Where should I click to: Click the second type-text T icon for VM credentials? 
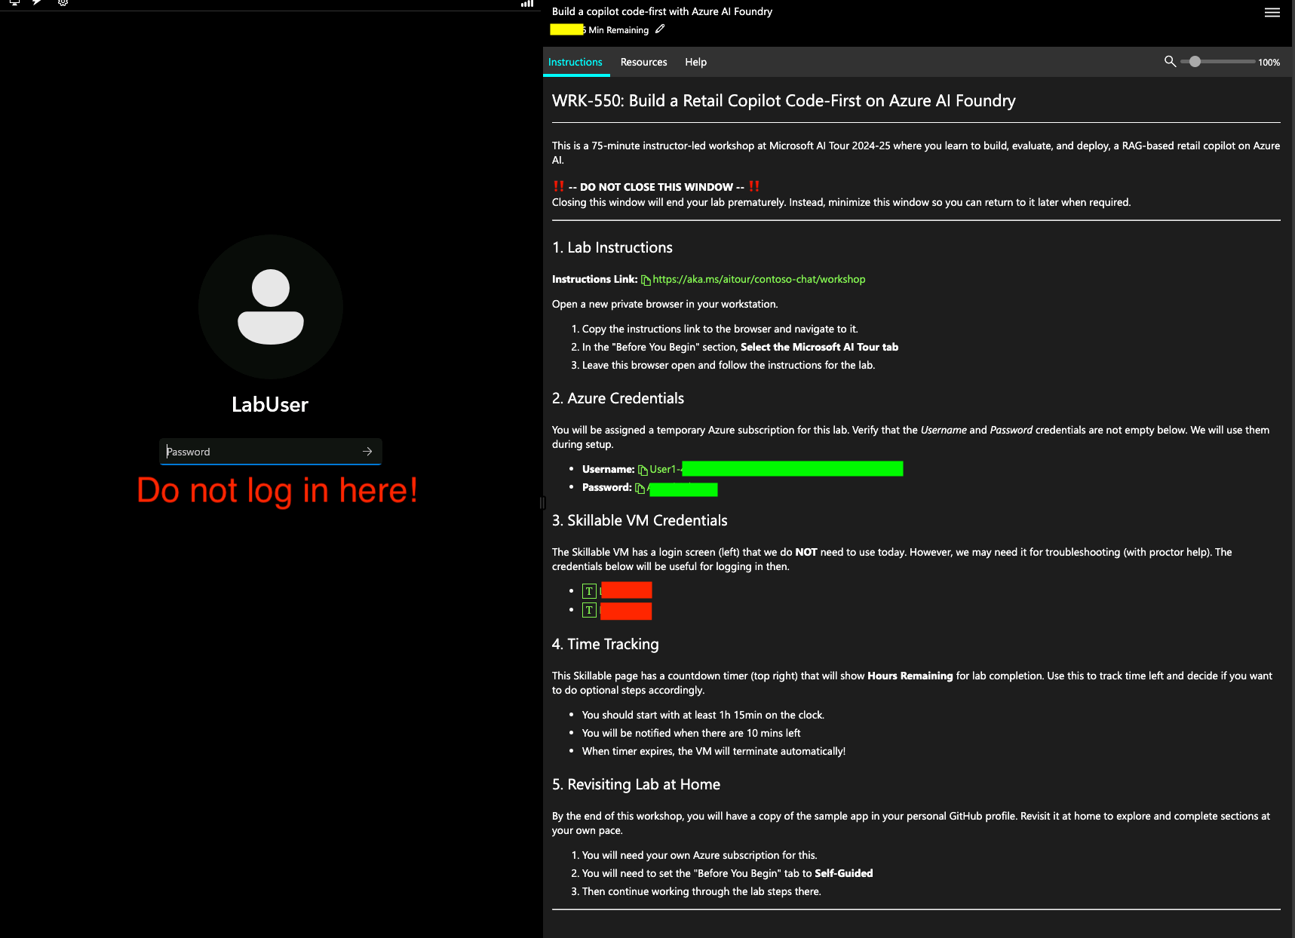[x=589, y=610]
